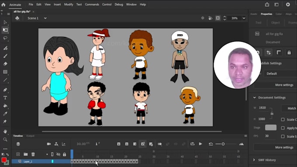297x167 pixels.
Task: Enable the Scale Content checkbox
Action: 283,119
